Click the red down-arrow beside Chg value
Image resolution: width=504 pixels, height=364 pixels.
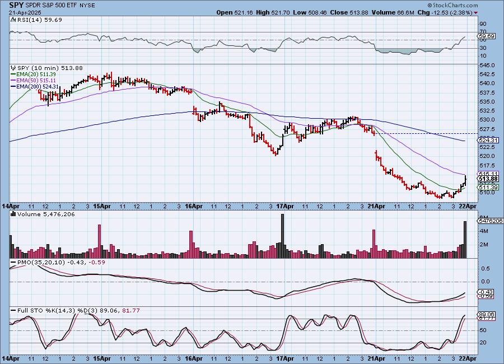pos(475,13)
